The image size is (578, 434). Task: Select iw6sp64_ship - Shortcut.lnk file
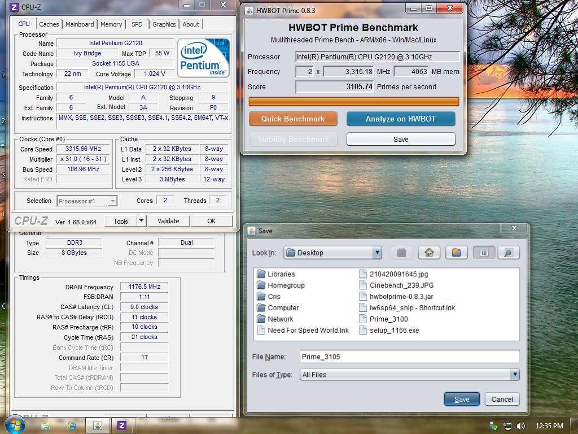pos(408,308)
